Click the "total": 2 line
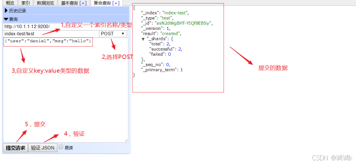356x164 pixels. (x=159, y=44)
